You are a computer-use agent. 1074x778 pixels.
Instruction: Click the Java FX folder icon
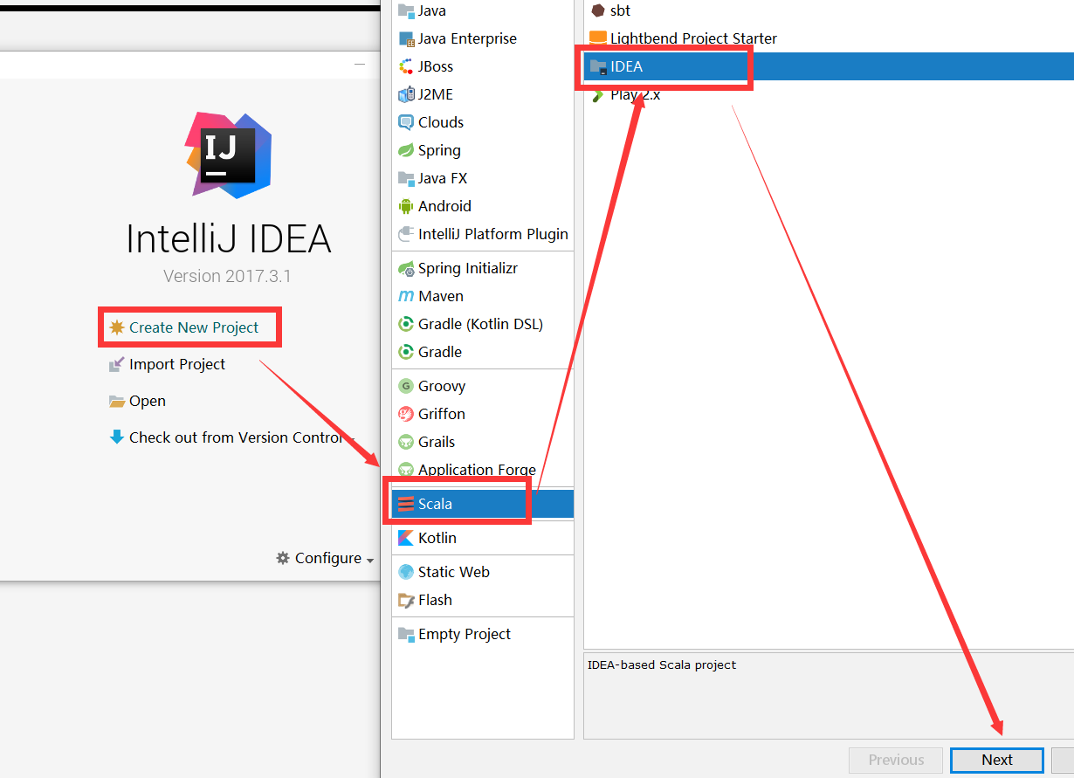click(406, 178)
